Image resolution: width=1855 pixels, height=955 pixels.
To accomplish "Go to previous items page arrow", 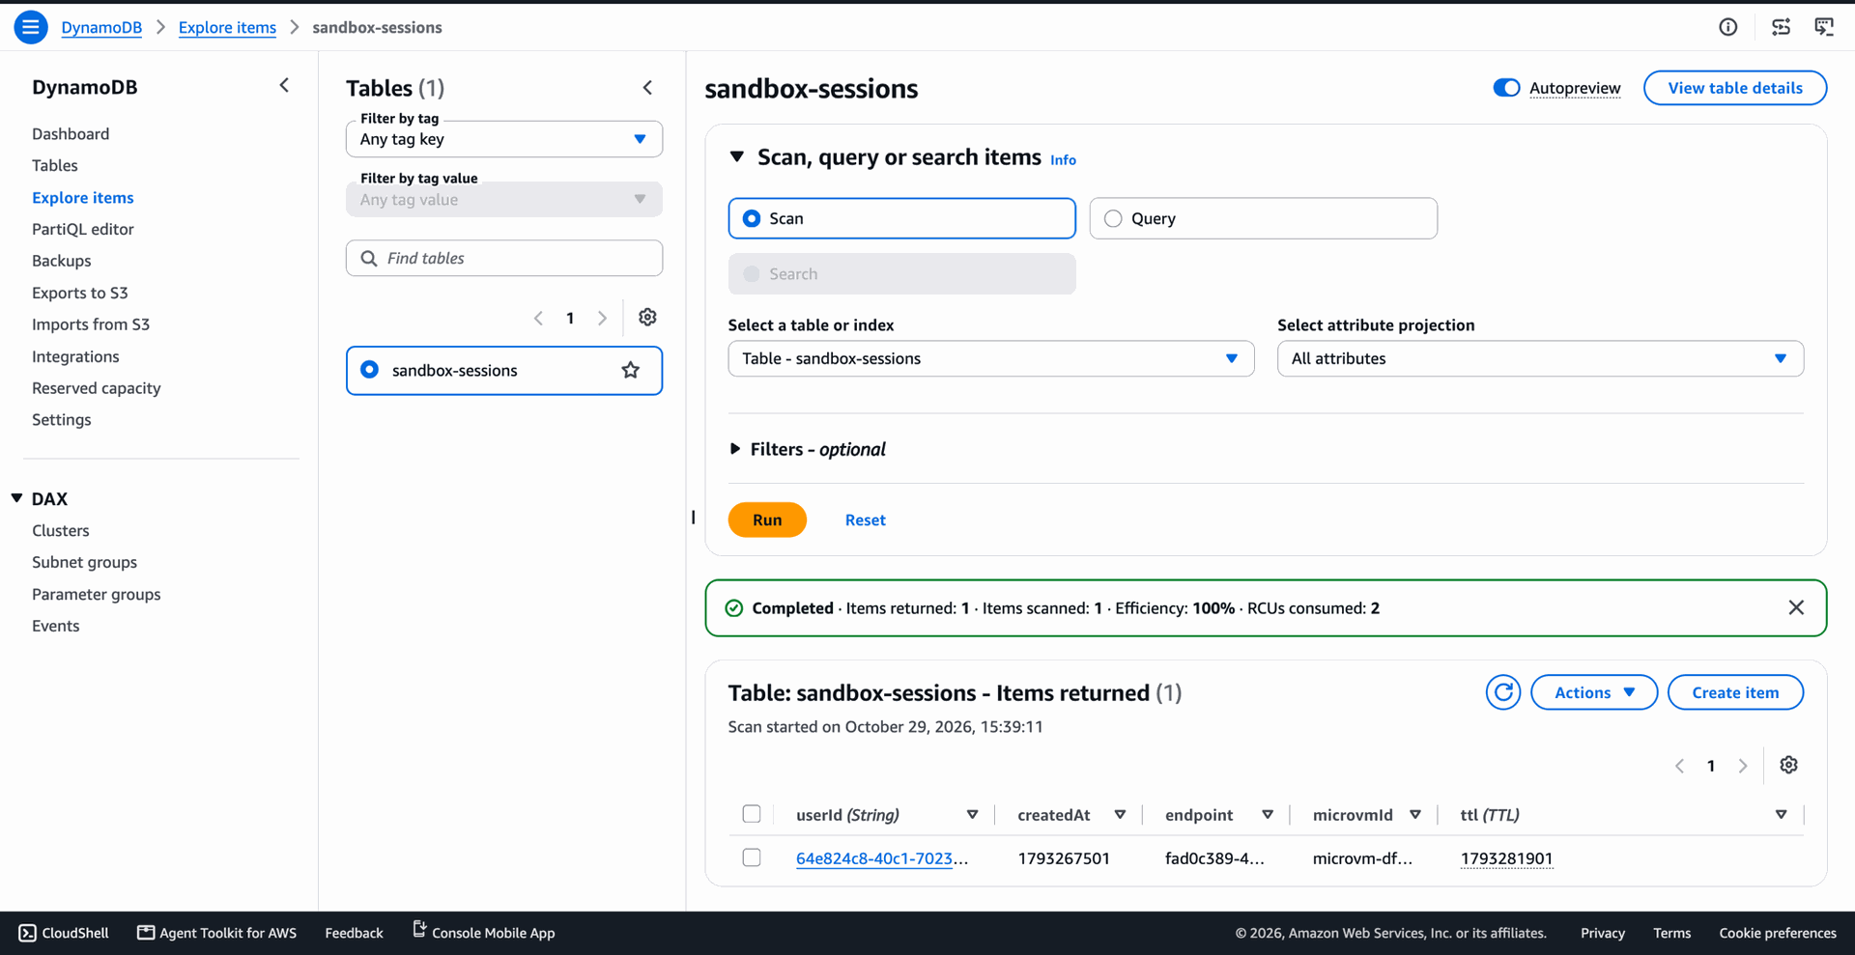I will point(1679,766).
